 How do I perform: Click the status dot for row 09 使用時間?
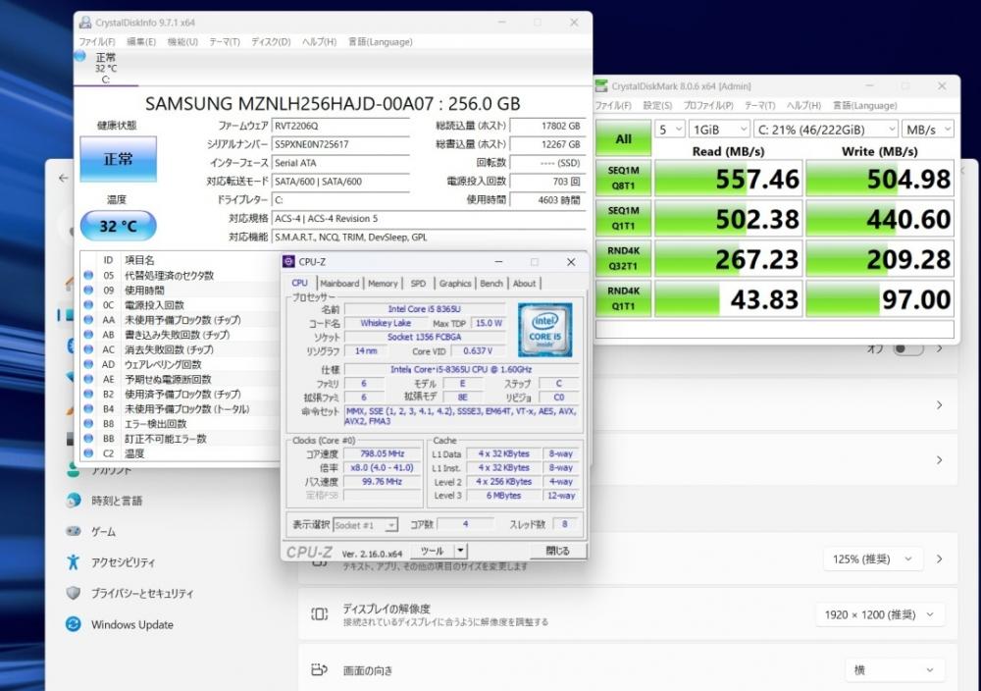coord(88,291)
